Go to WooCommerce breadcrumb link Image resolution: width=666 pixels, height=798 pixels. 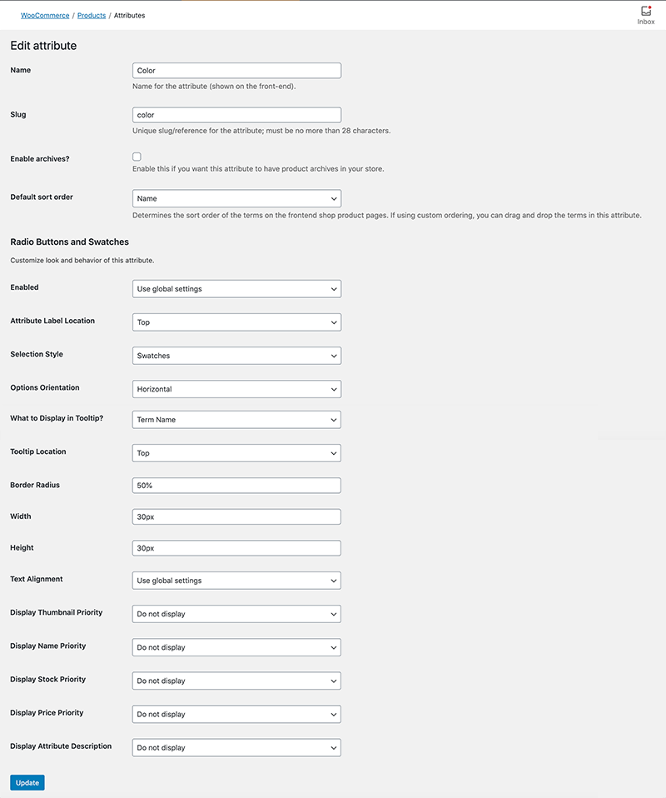45,16
